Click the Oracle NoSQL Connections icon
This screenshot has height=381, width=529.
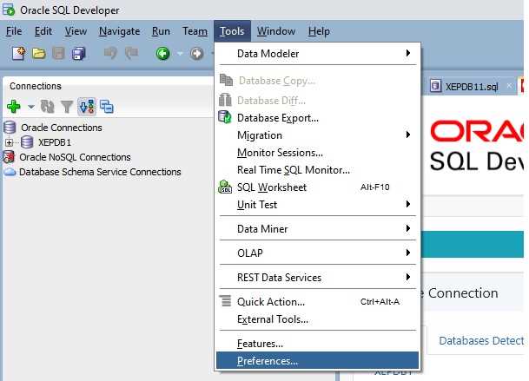9,157
